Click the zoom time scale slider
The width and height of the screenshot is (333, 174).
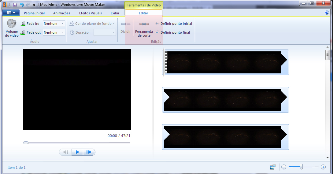[x=301, y=167]
